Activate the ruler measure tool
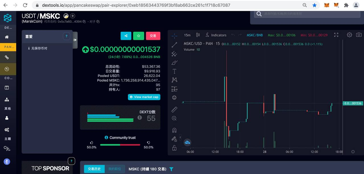Viewport: 364px width, 174px height. (x=174, y=109)
